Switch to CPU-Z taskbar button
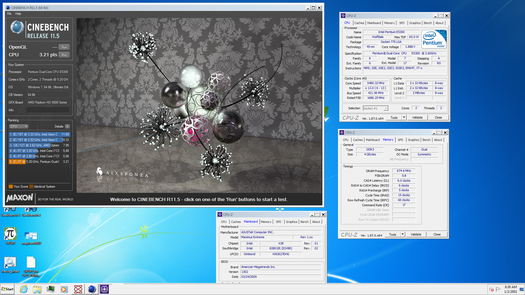The image size is (525, 295). pos(104,289)
